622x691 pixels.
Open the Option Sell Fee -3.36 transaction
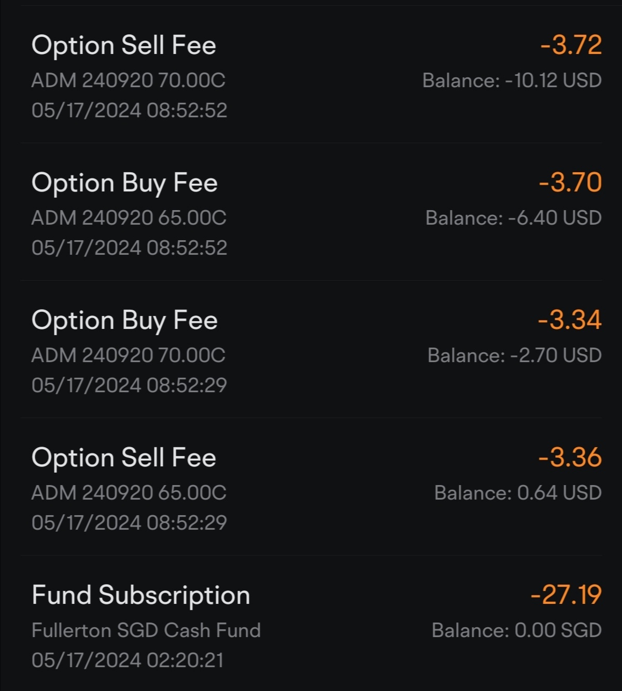pyautogui.click(x=311, y=487)
